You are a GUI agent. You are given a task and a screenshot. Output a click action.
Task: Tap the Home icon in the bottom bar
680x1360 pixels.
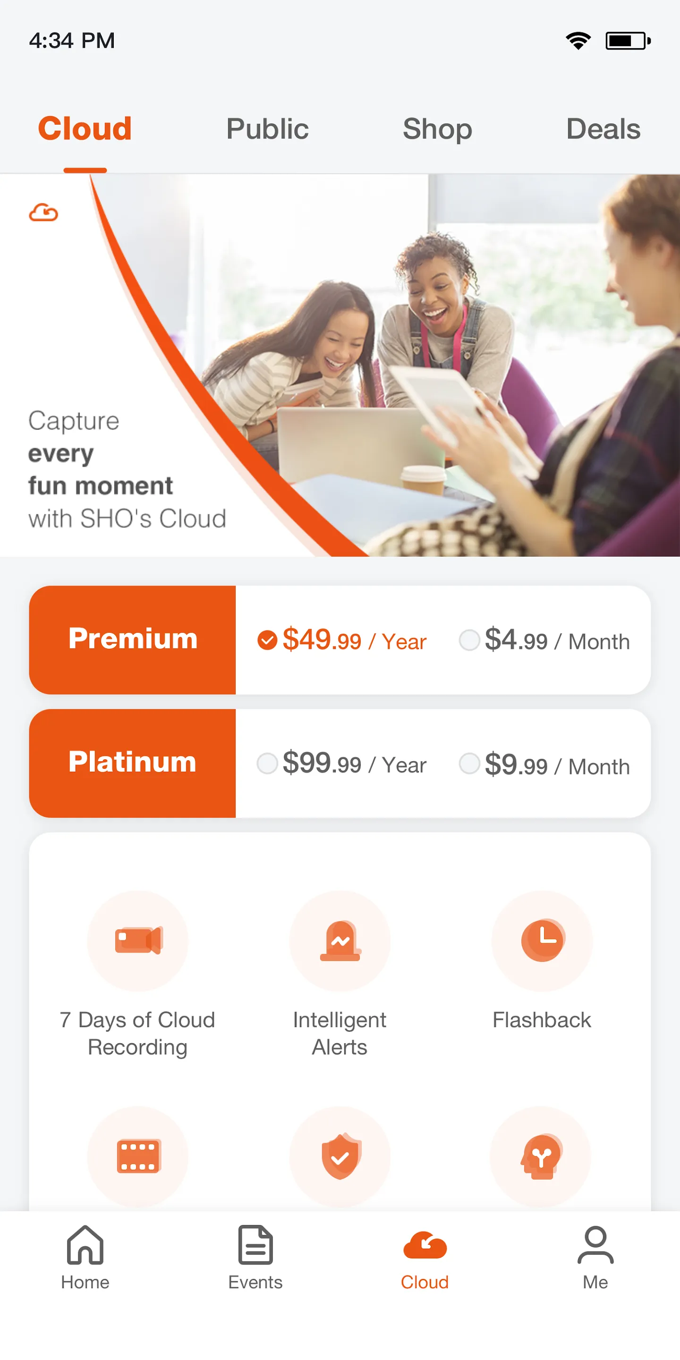click(85, 1244)
